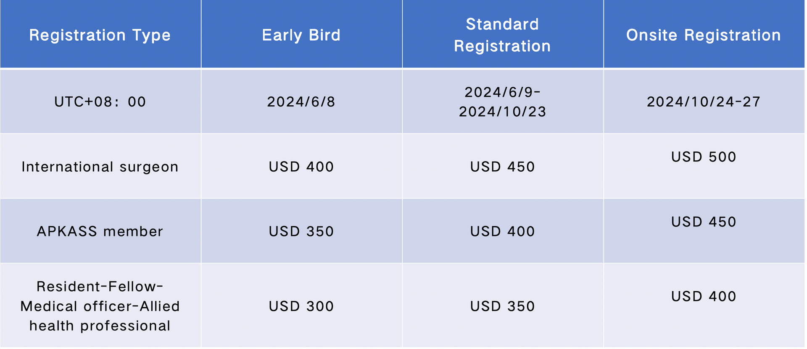Select the USD 500 onsite price
The height and width of the screenshot is (349, 807).
[x=704, y=157]
